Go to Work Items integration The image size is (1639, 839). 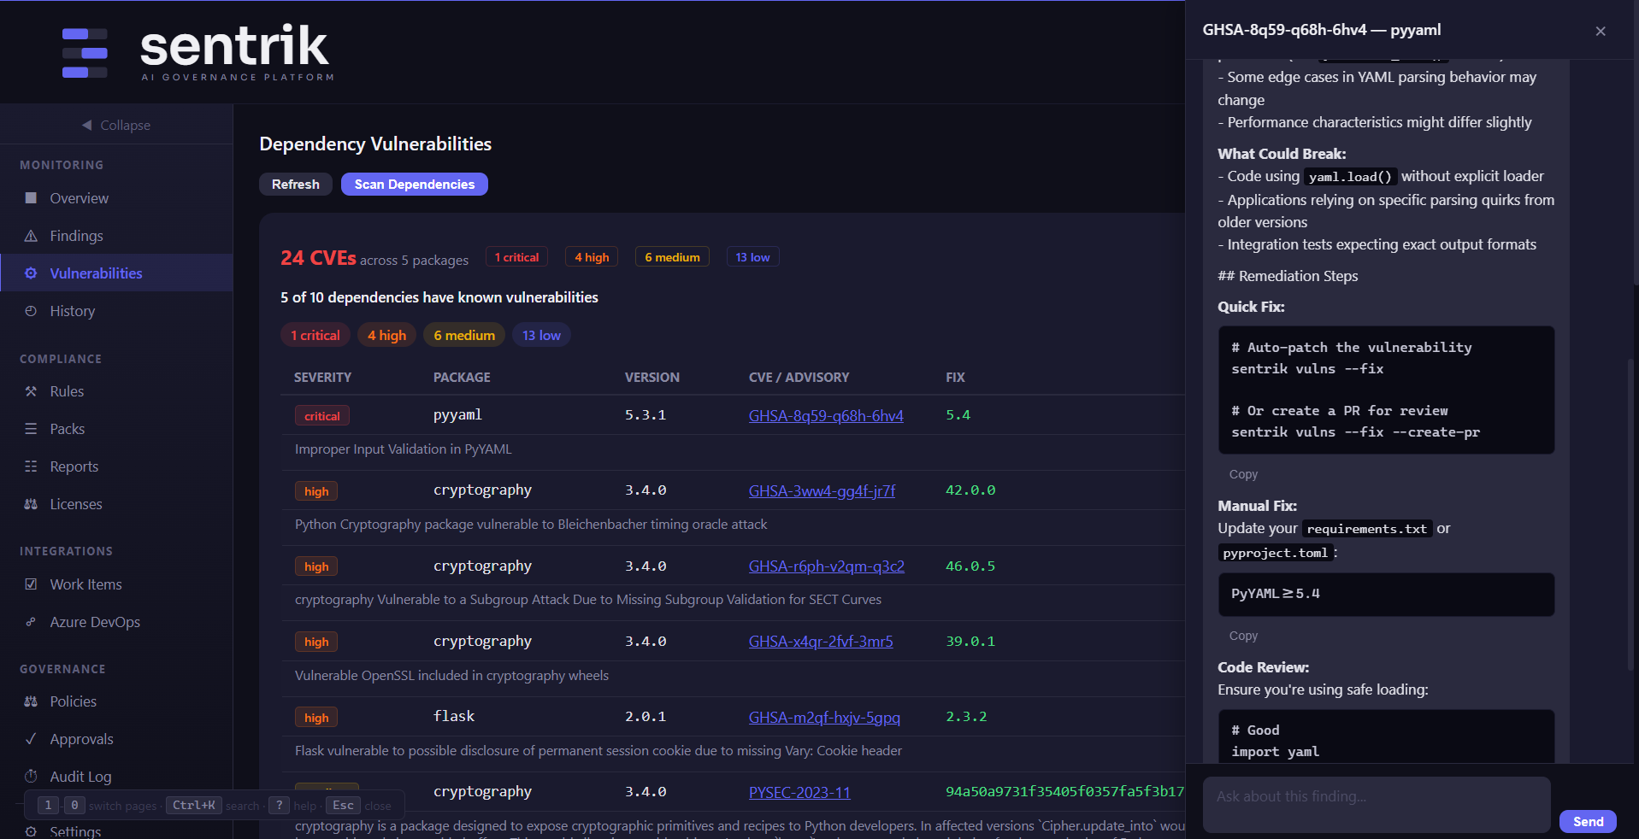[x=116, y=584]
